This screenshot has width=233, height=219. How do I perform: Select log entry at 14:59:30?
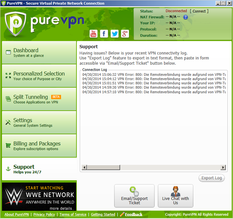154,87
